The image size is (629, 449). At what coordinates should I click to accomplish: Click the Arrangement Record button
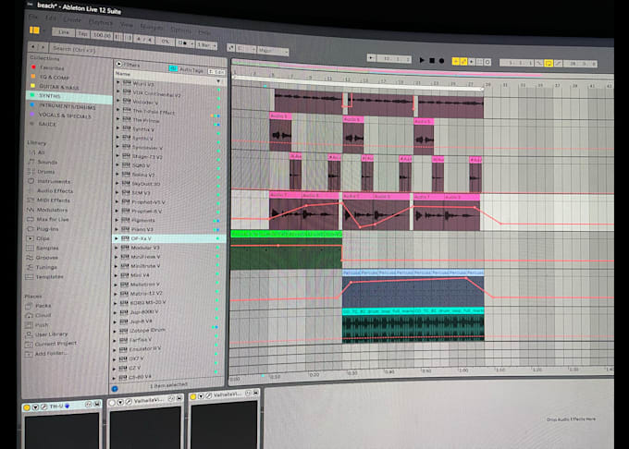tap(441, 61)
